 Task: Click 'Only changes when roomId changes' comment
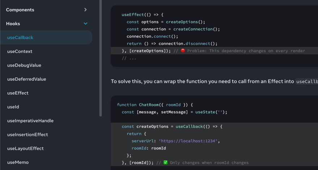point(209,162)
